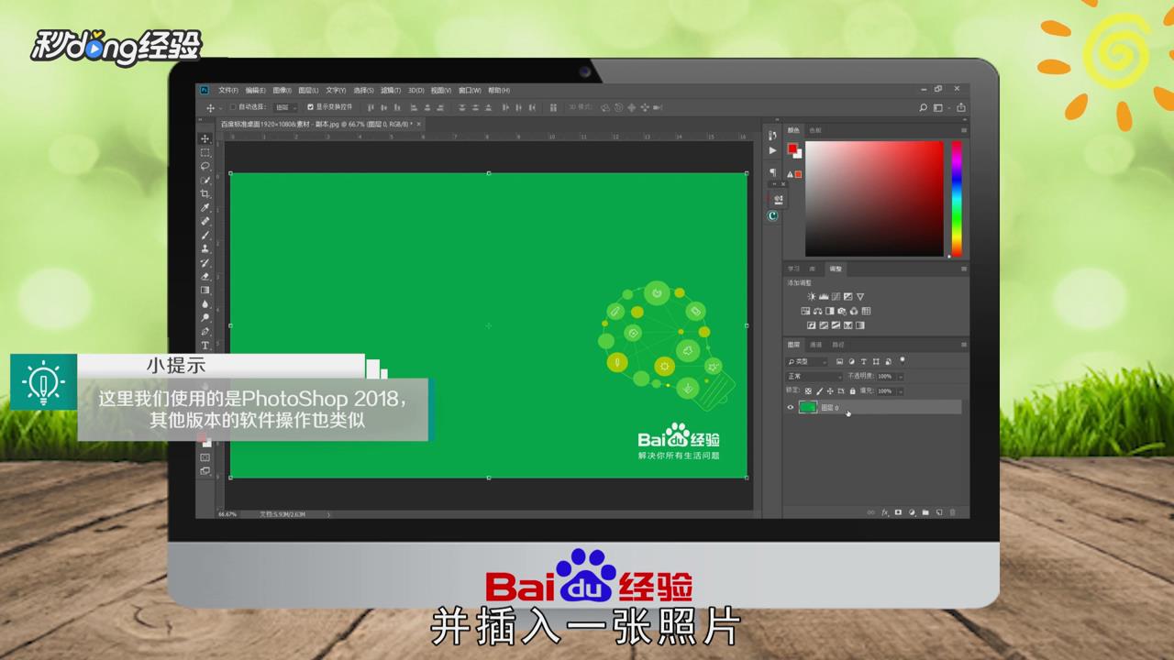1174x660 pixels.
Task: Open the 滤镜(T) menu
Action: [x=391, y=90]
